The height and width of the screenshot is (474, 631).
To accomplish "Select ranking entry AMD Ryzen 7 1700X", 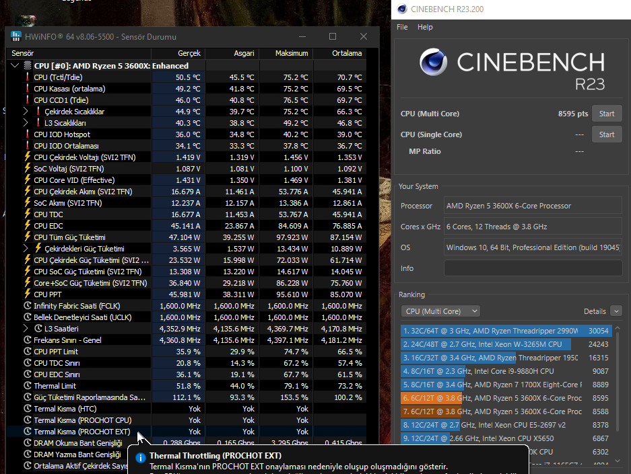I will point(506,385).
